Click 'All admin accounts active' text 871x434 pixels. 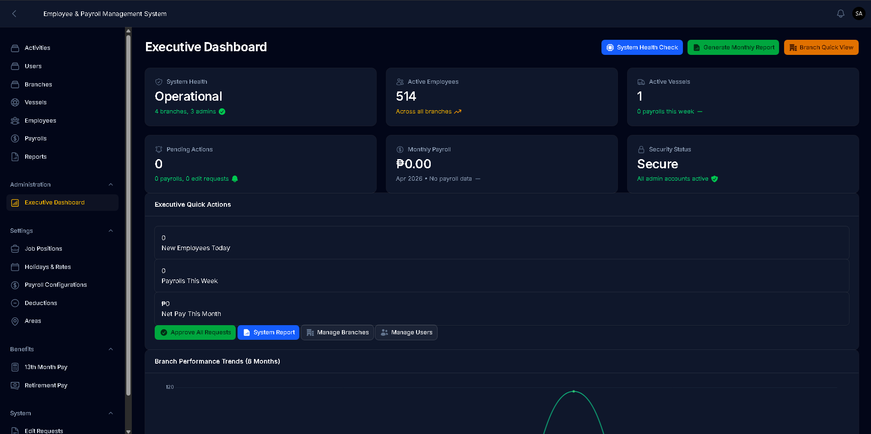673,179
